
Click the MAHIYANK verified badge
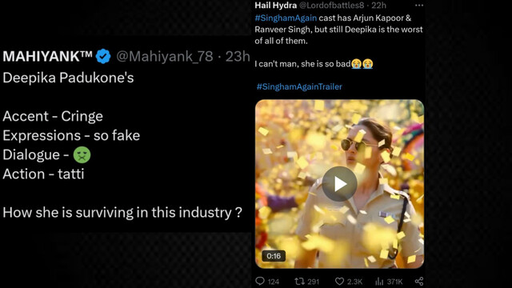pyautogui.click(x=103, y=56)
